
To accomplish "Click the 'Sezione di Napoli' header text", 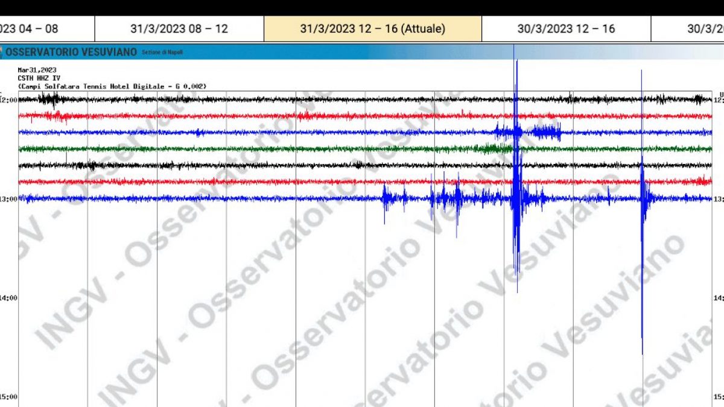I will pos(162,52).
